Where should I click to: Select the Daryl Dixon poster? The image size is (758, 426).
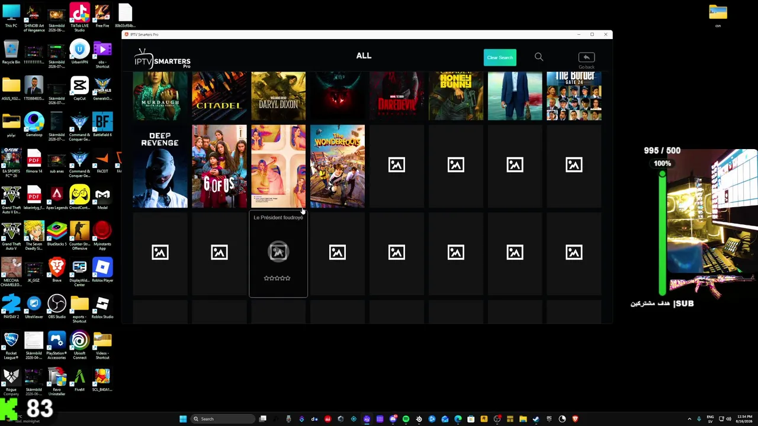click(x=278, y=96)
